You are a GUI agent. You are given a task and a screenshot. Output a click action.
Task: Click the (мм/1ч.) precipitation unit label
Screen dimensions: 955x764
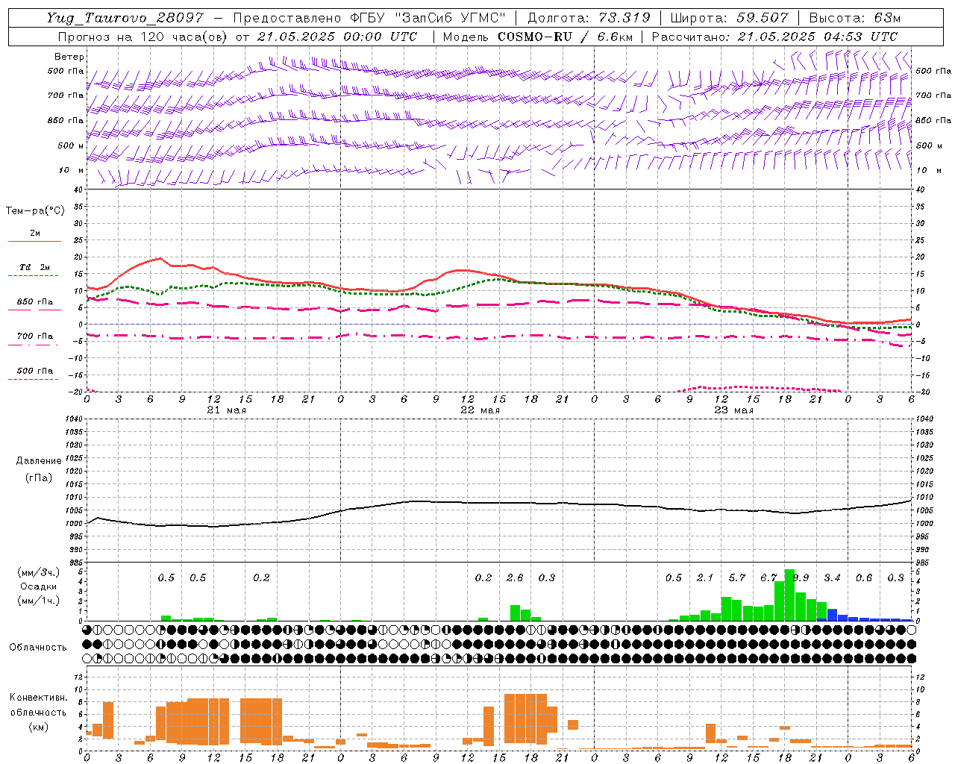tap(38, 601)
